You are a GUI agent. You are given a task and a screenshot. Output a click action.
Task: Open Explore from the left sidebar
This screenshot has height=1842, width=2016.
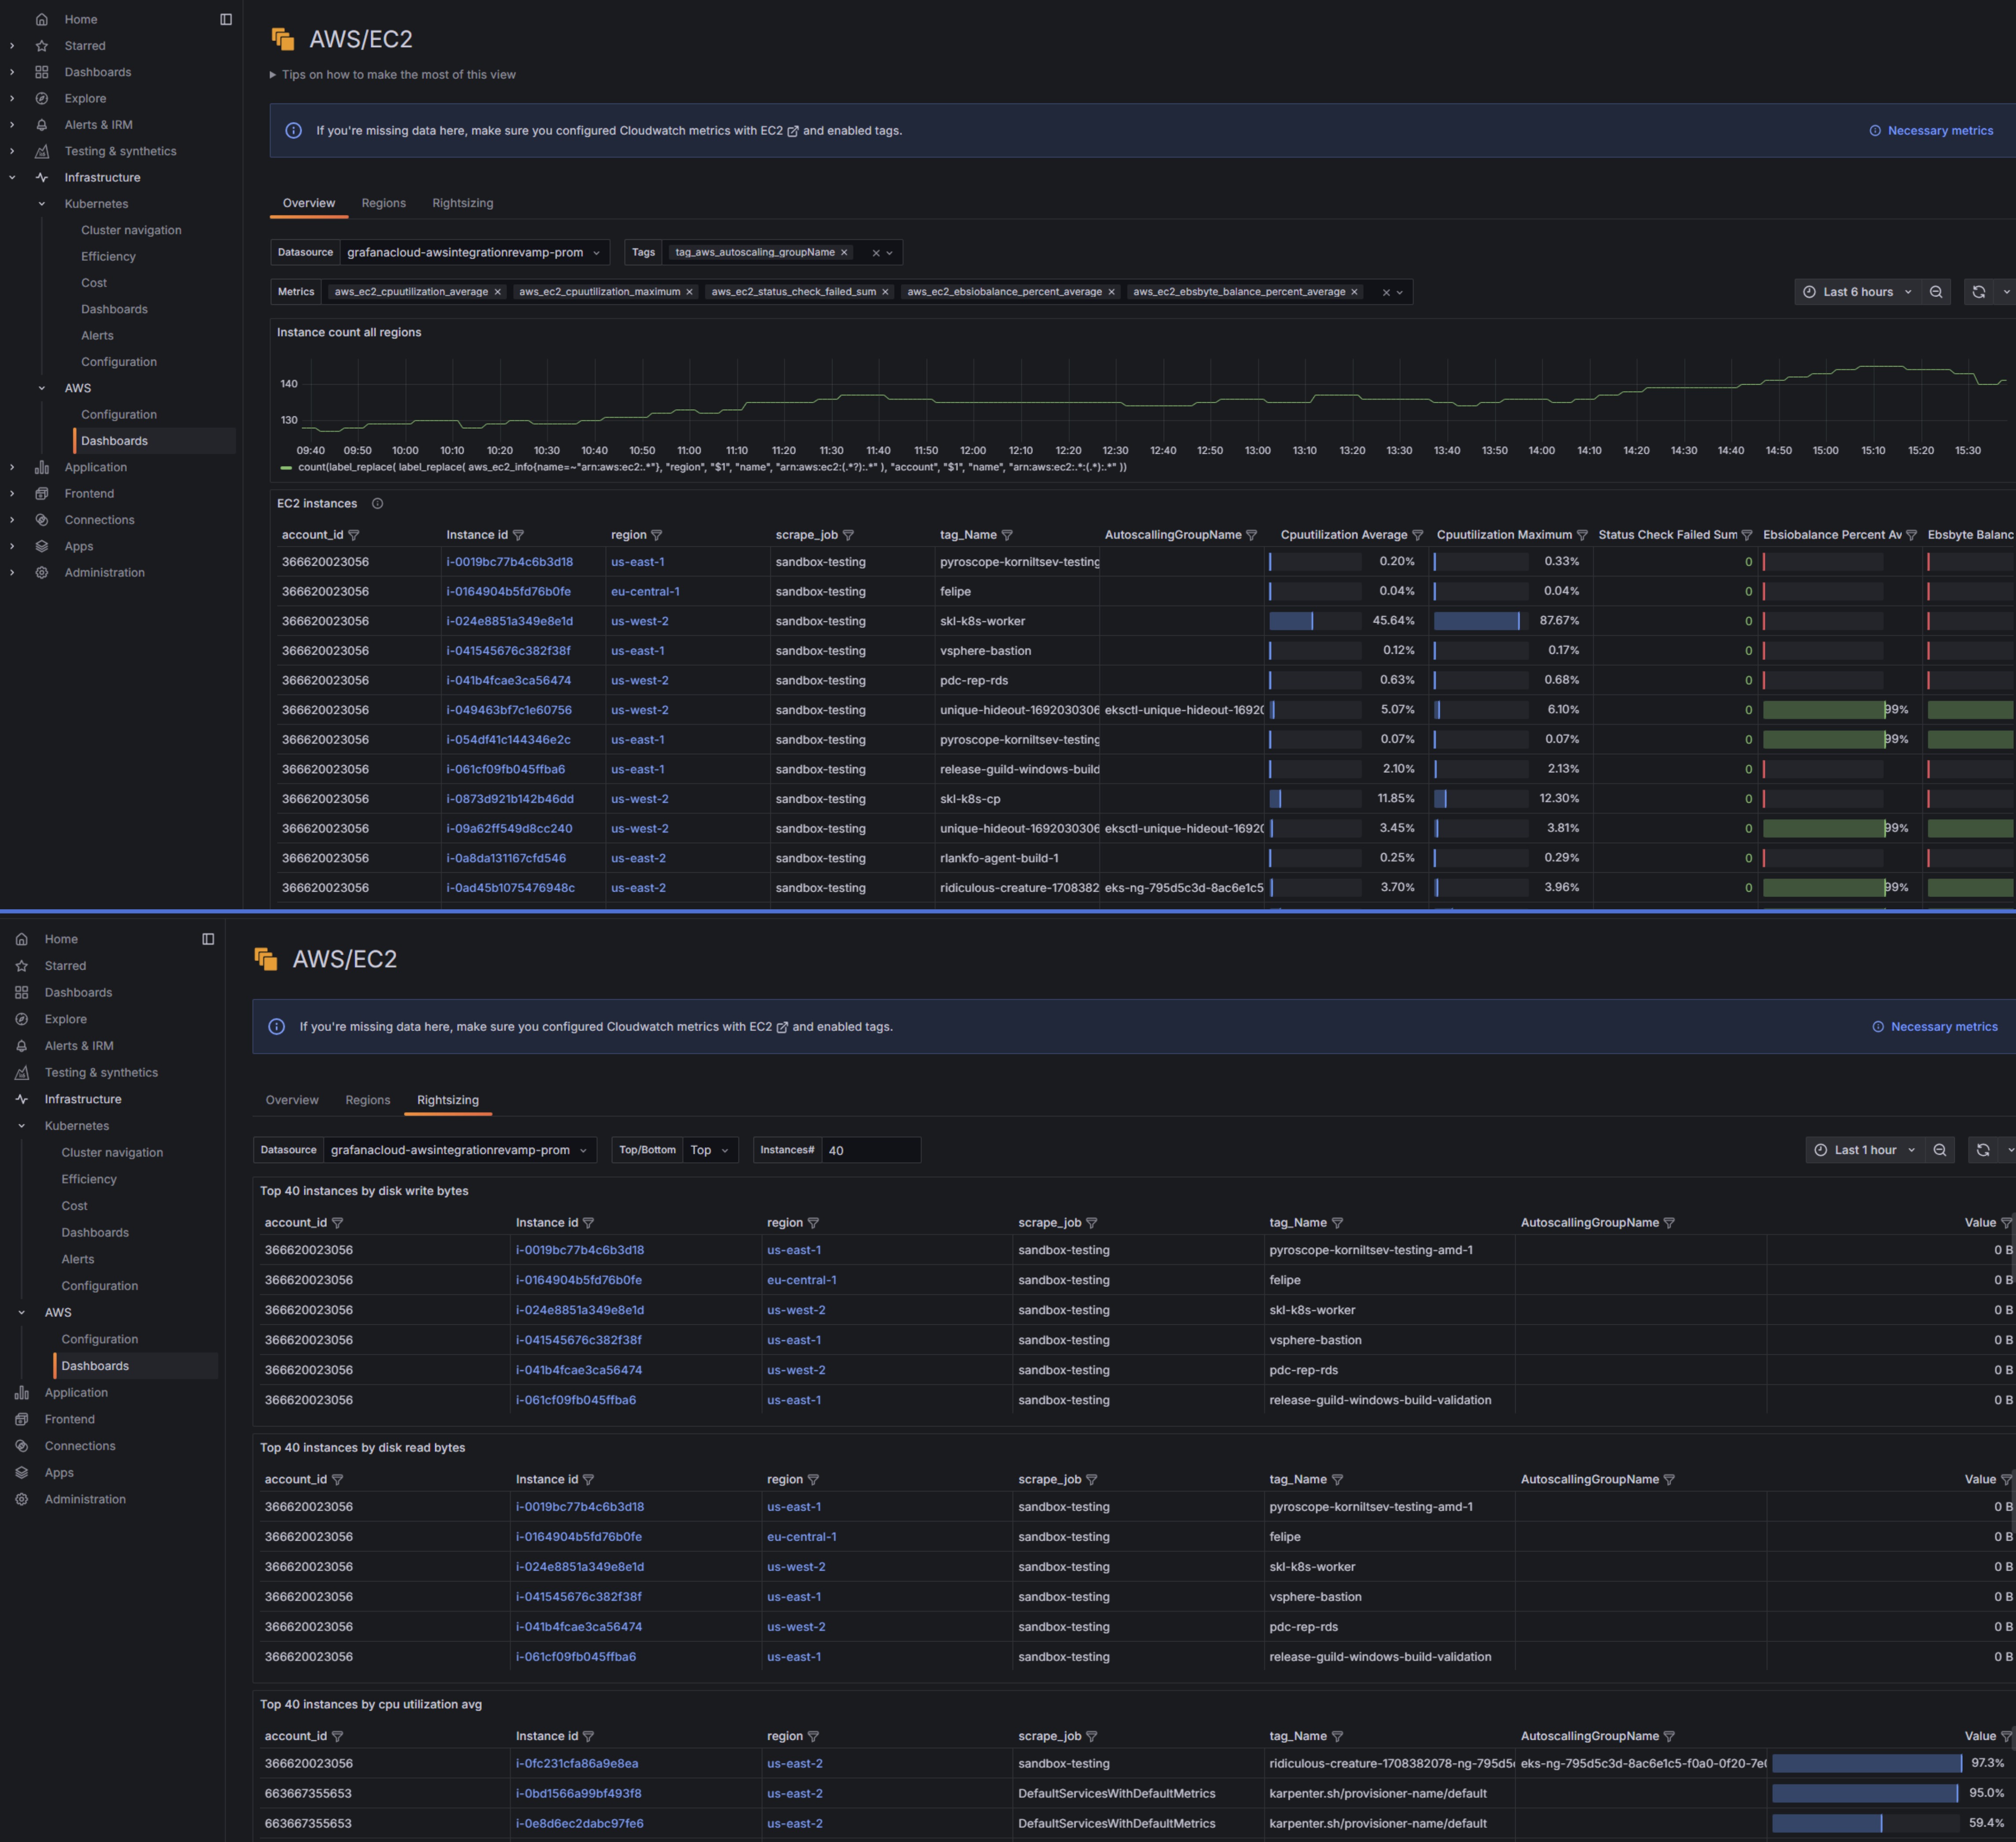click(x=85, y=98)
